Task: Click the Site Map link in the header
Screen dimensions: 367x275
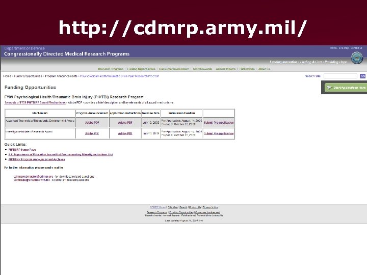Action: 344,48
